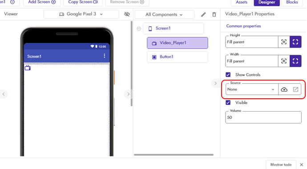Image resolution: width=307 pixels, height=169 pixels.
Task: Select Button1 in the component tree
Action: click(178, 57)
